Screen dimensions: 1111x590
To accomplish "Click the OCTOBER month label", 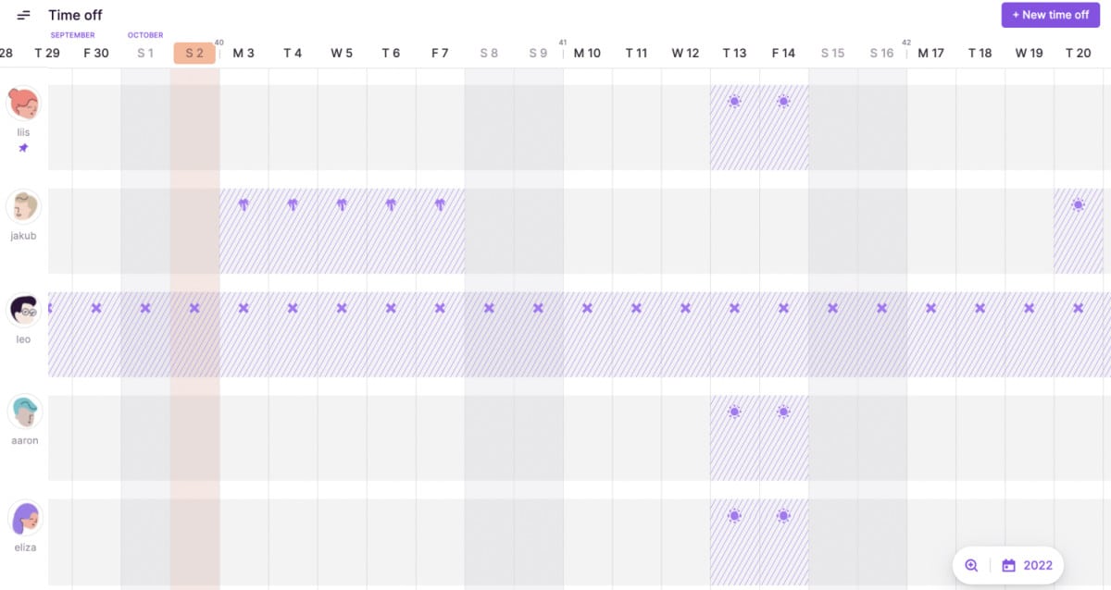I will pos(144,34).
